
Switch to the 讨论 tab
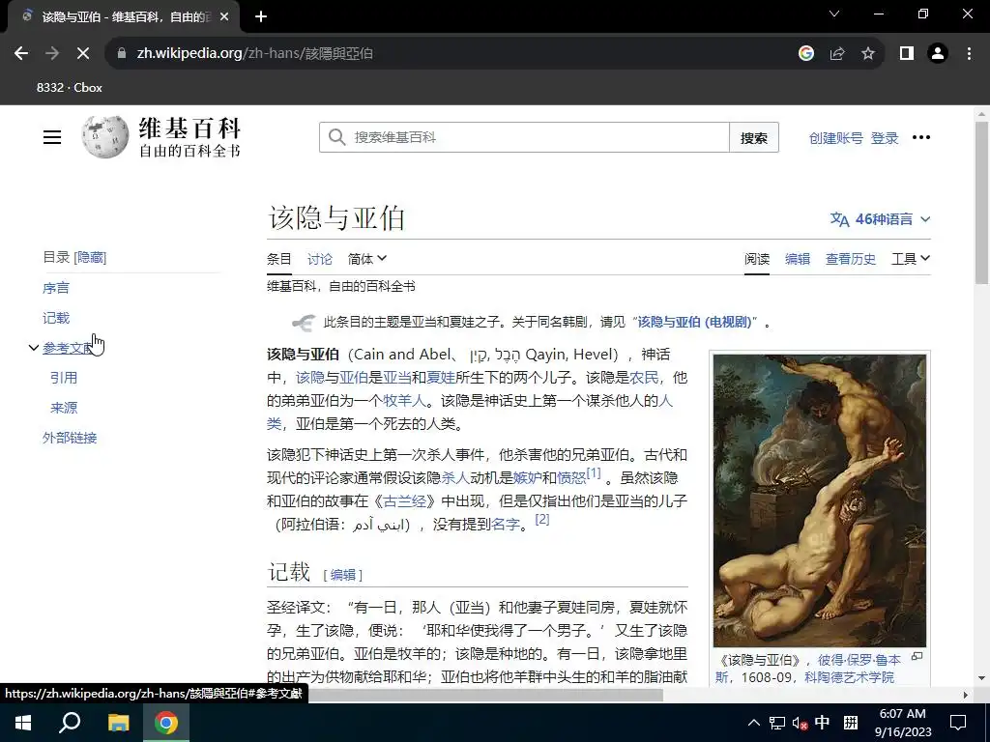point(319,259)
